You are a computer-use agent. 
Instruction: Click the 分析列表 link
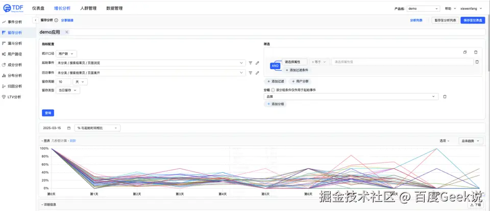coord(416,20)
